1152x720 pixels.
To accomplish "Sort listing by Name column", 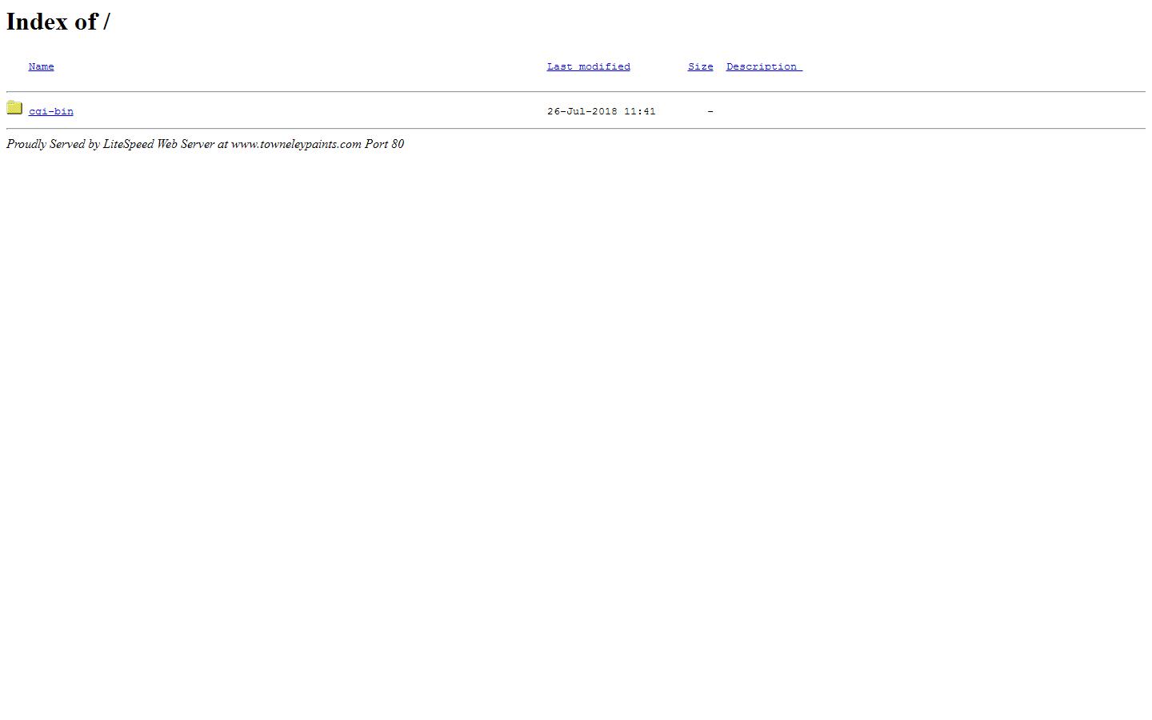I will 42,66.
